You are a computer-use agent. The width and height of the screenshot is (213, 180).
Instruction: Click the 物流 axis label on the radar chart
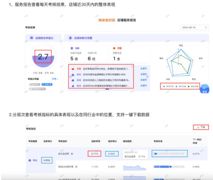tap(194, 79)
